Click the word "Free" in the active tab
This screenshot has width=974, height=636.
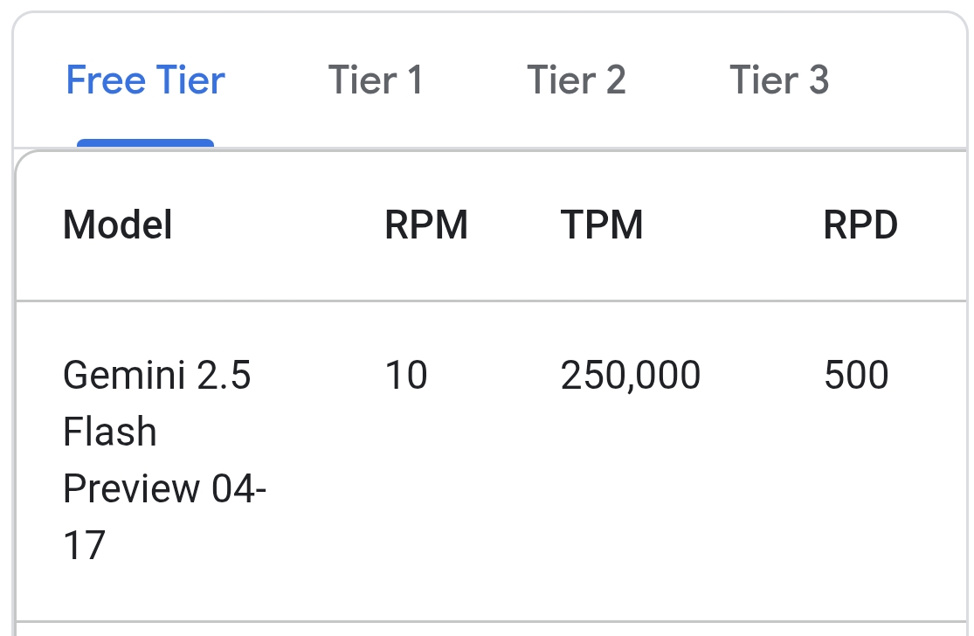pos(106,80)
